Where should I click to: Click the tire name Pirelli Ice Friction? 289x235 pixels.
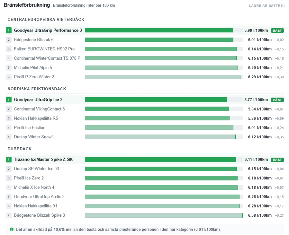pos(30,128)
